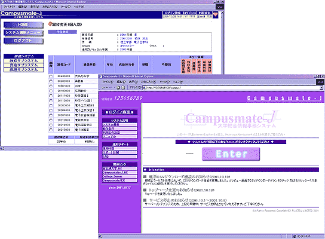The height and width of the screenshot is (239, 325).
Task: Click the Internet zone icon in the status bar
Action: (295, 236)
